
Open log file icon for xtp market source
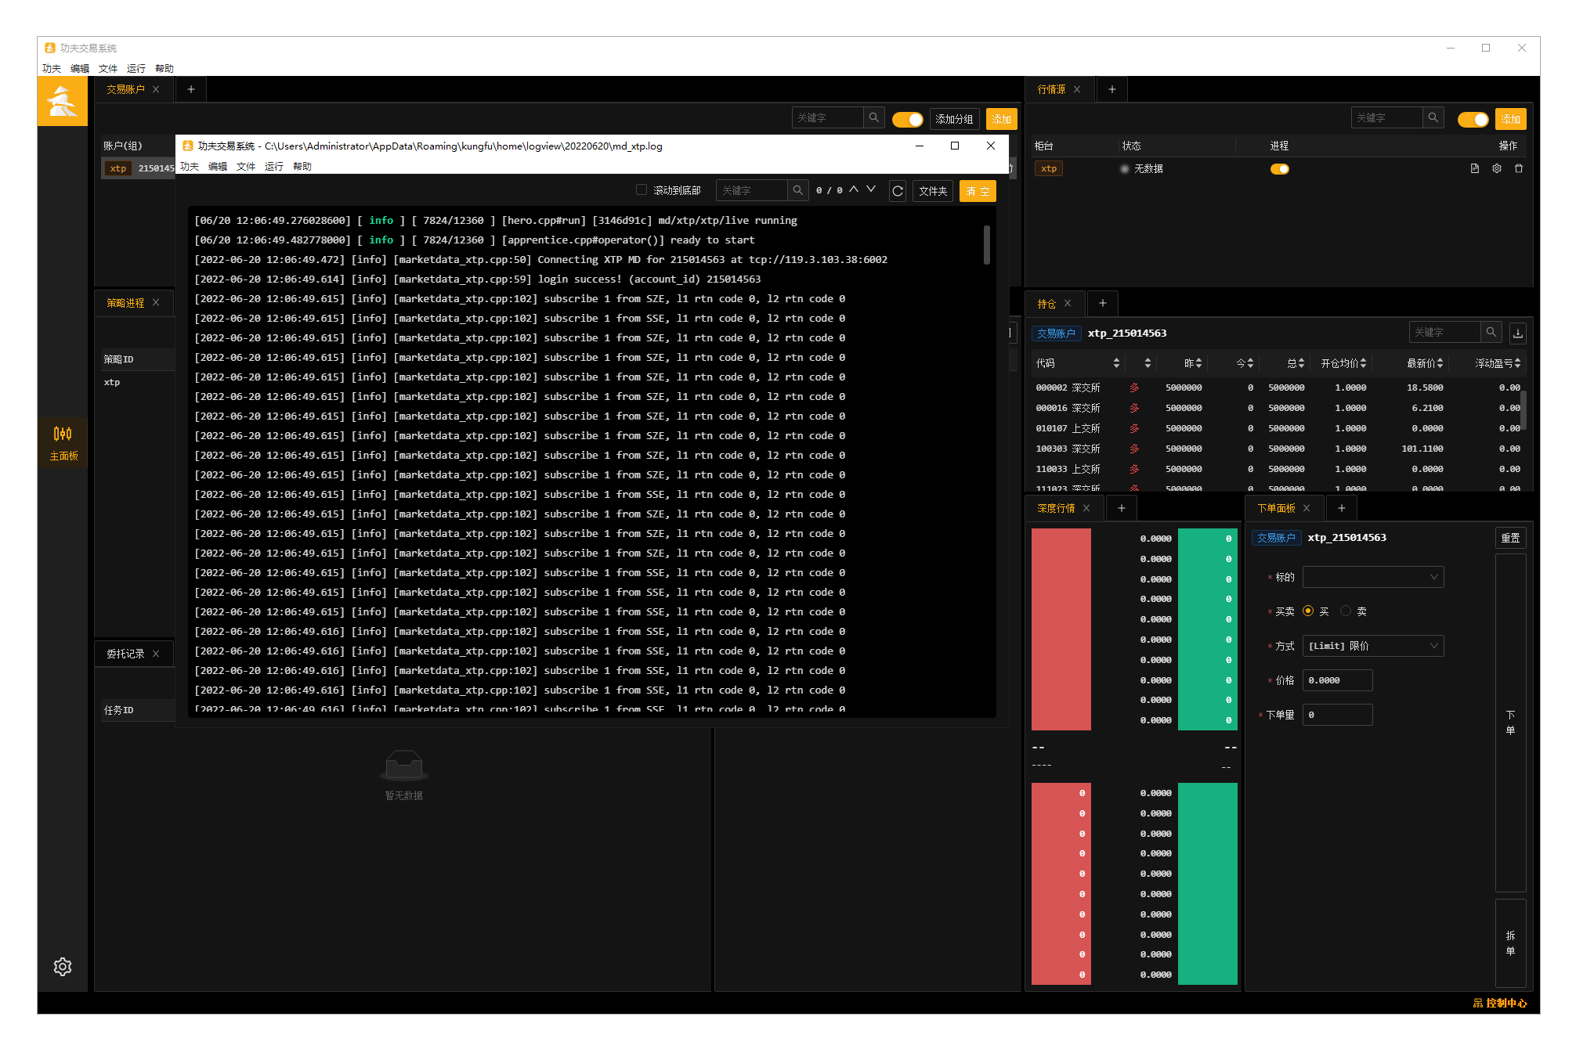click(x=1475, y=168)
